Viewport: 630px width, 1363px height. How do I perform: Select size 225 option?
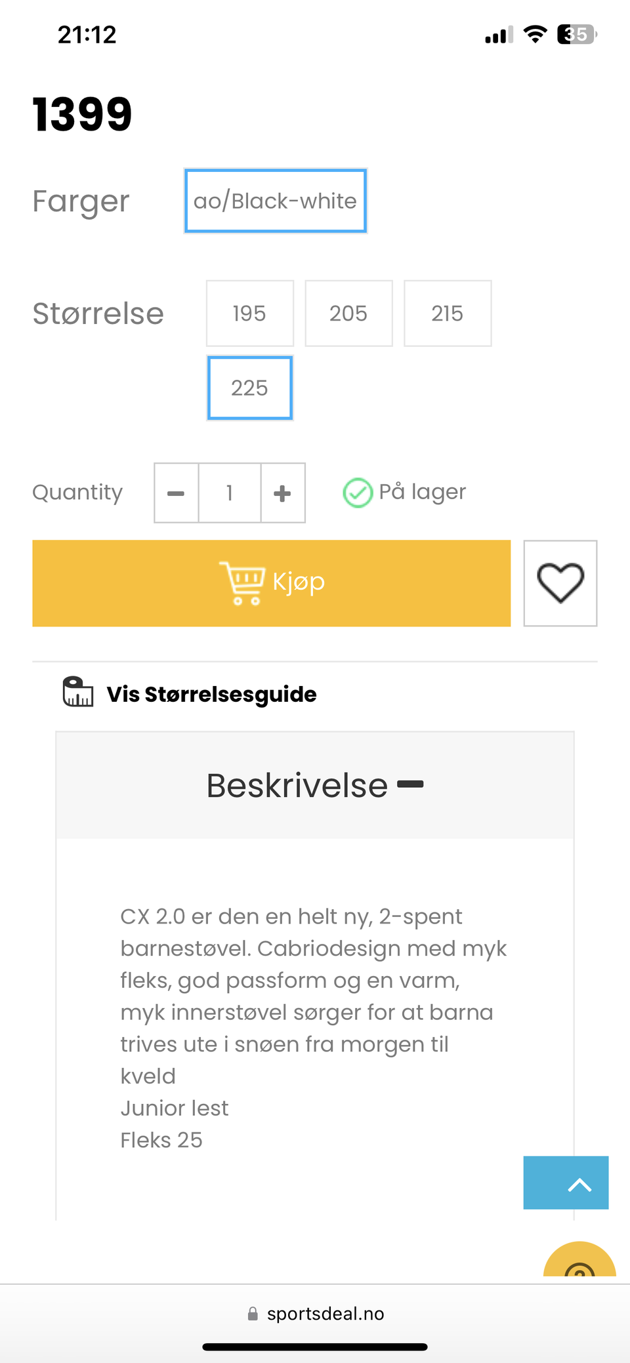tap(249, 388)
